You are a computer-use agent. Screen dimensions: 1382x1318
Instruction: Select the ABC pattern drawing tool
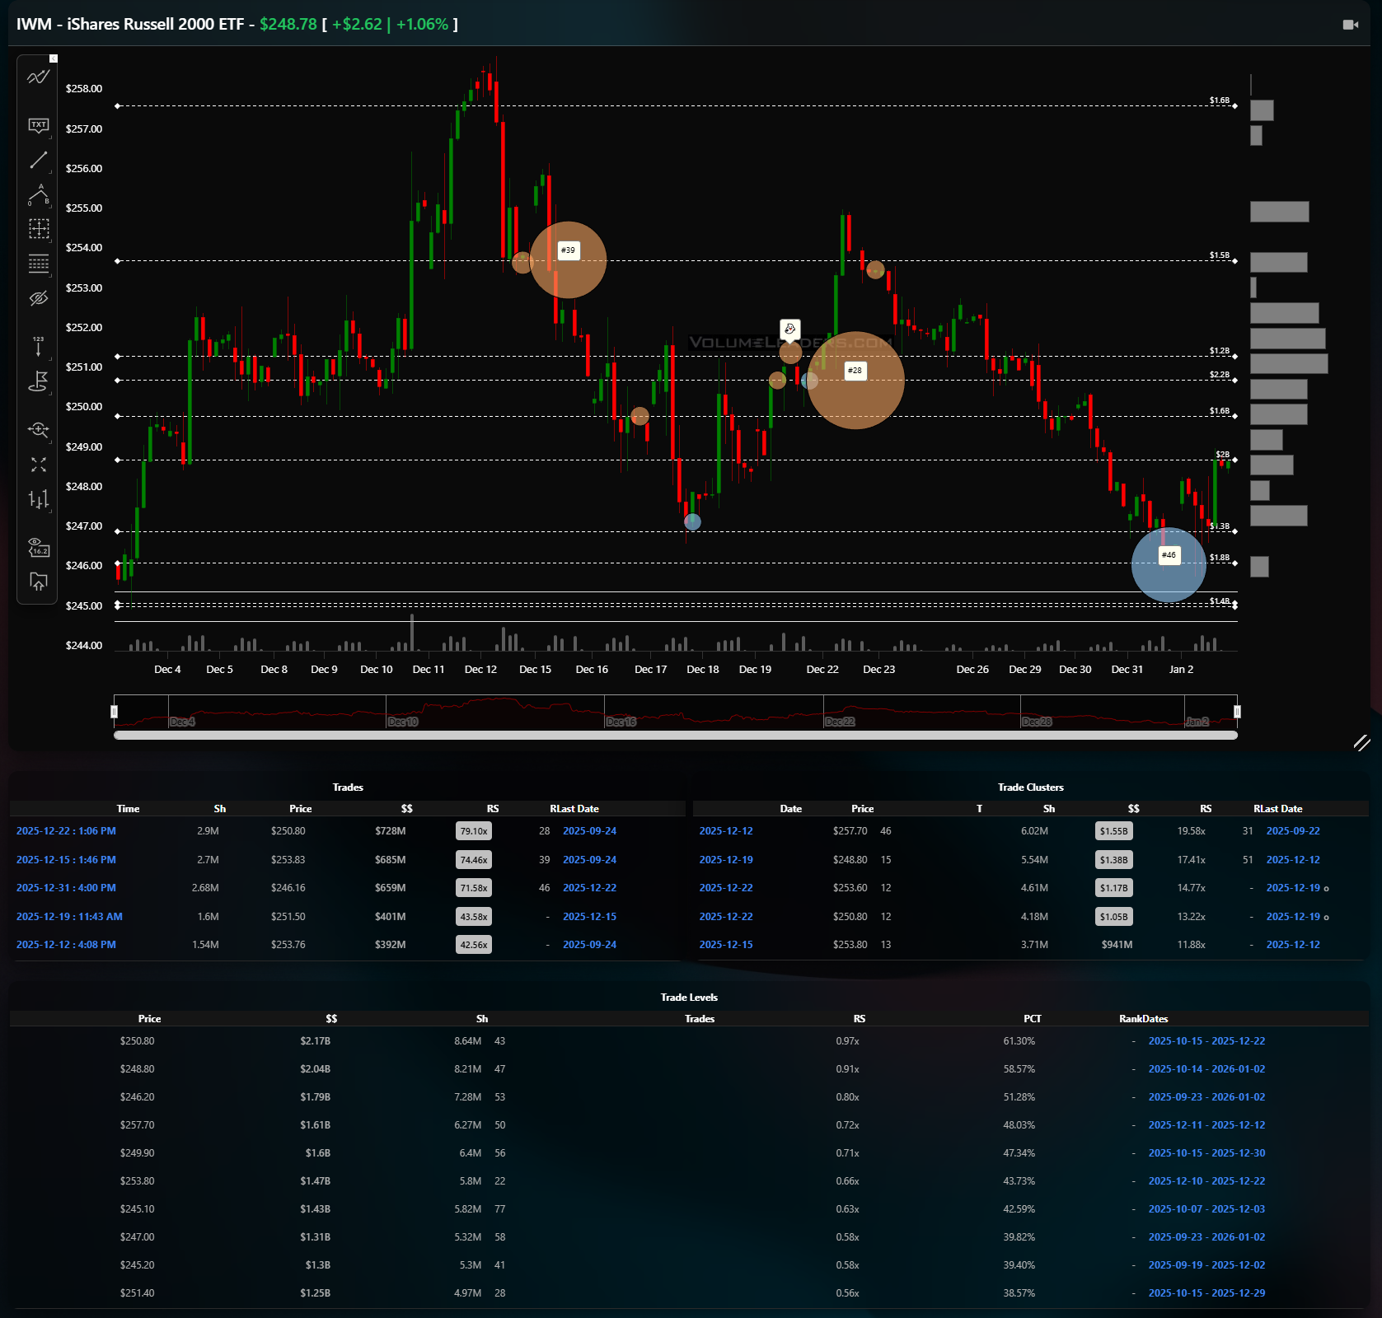coord(39,195)
